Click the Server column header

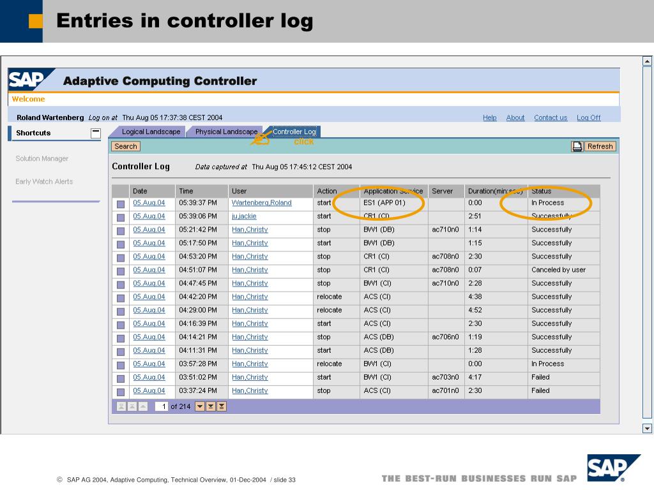446,191
